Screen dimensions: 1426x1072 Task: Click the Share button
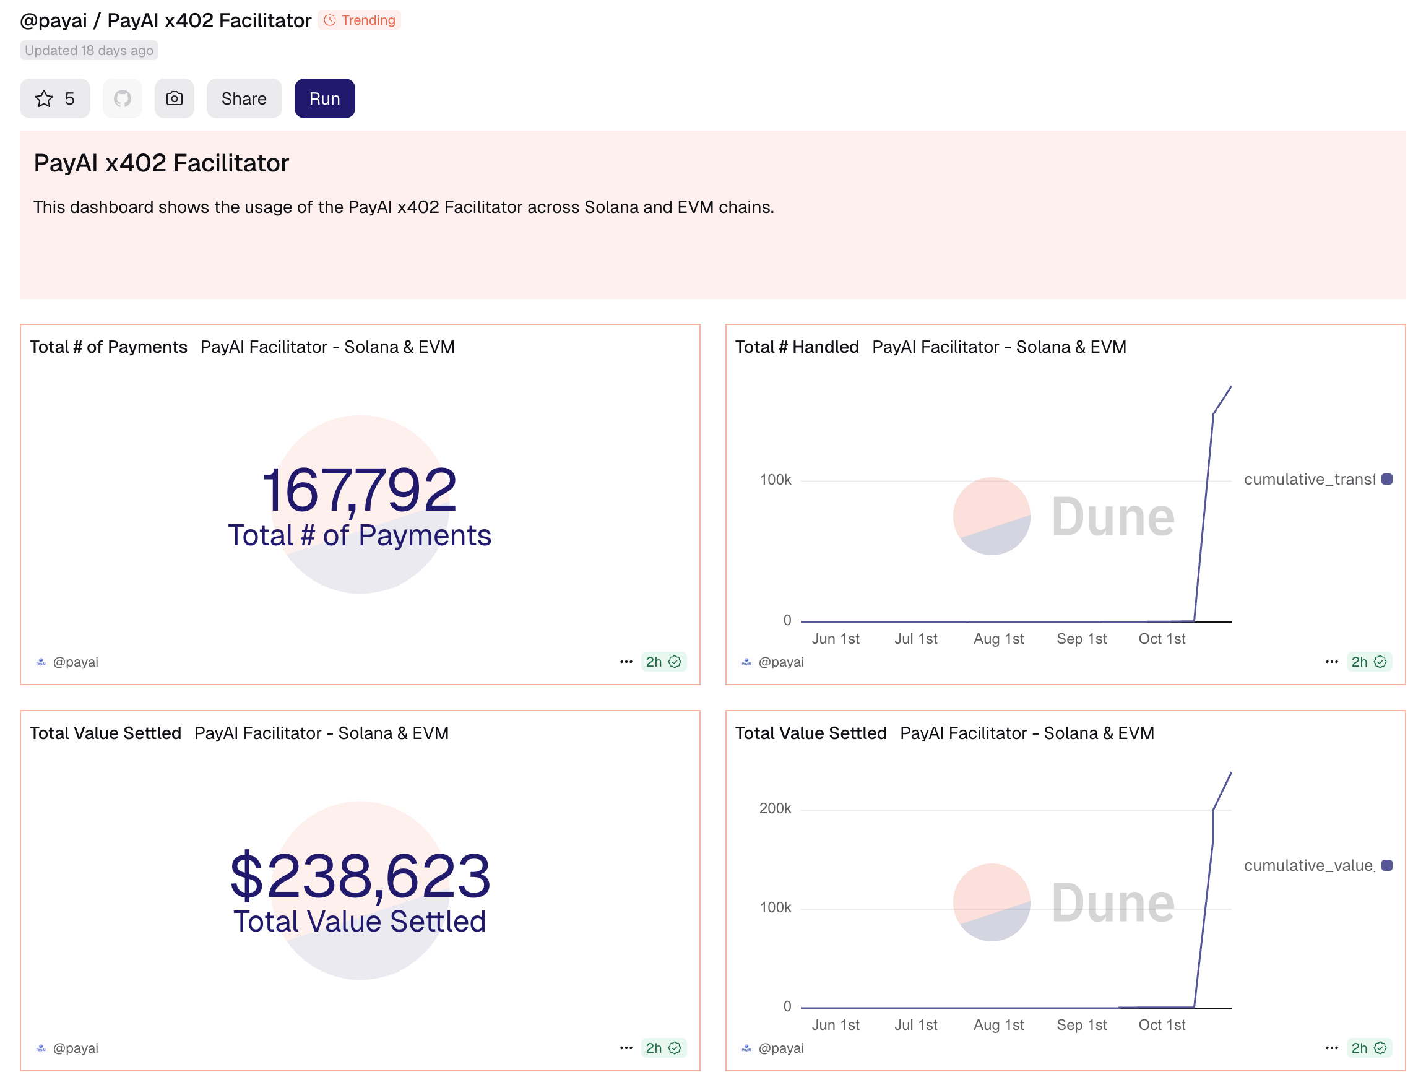[244, 98]
